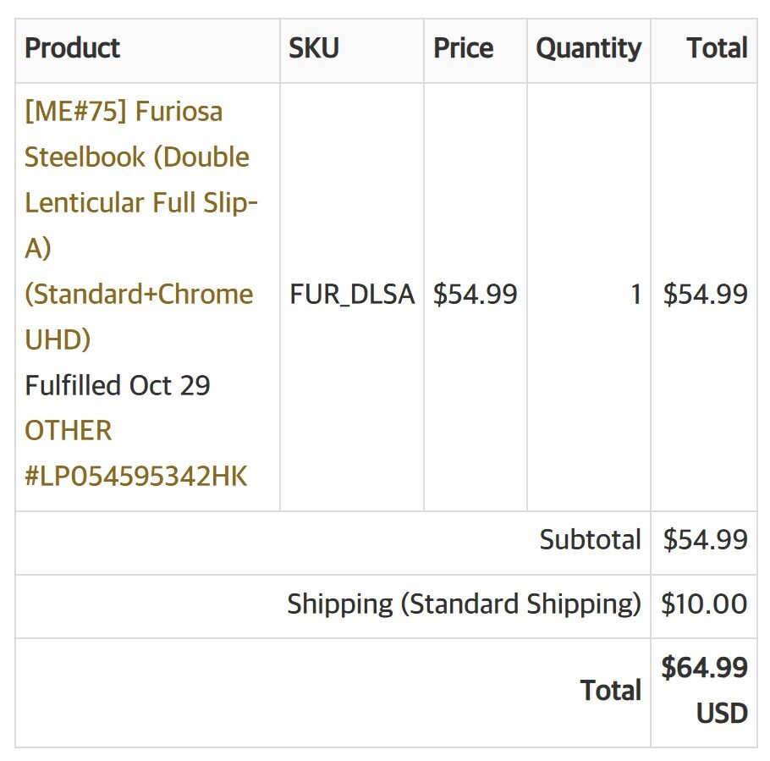Click the OTHER carrier link text
Screen dimensions: 770x761
68,431
